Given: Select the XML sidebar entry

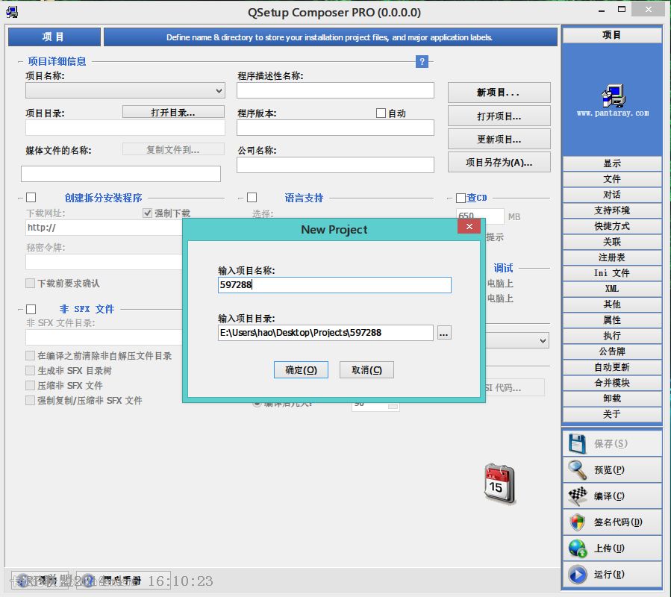Looking at the screenshot, I should click(x=611, y=289).
